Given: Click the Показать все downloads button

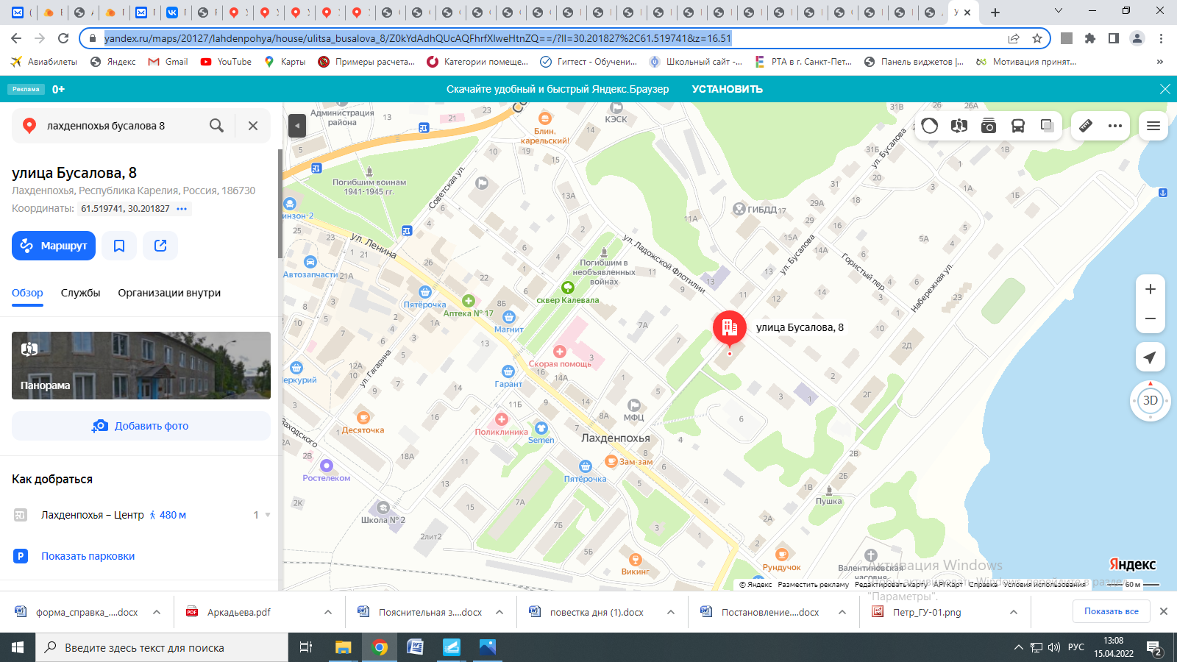Looking at the screenshot, I should [1111, 611].
